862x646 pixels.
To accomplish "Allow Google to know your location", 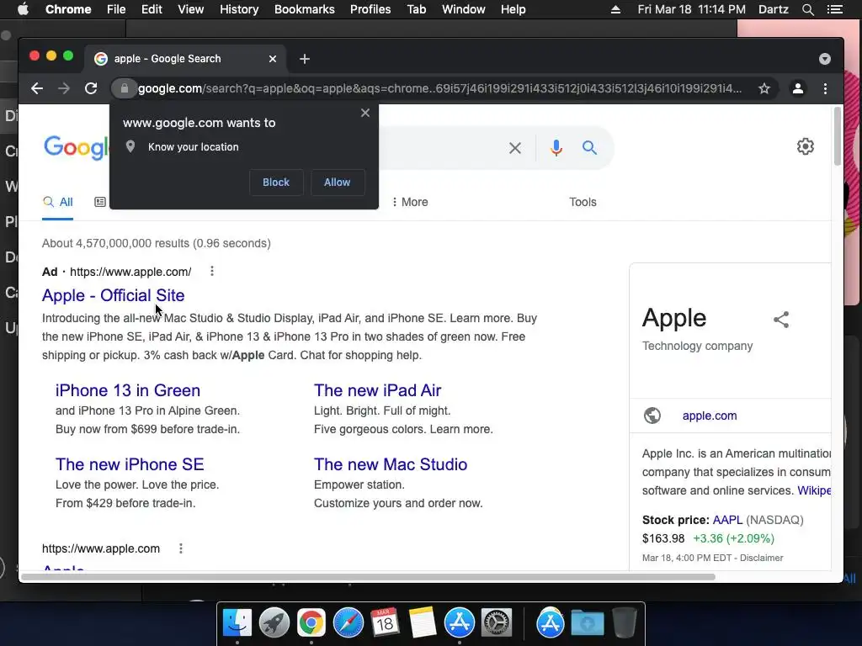I will pyautogui.click(x=337, y=183).
